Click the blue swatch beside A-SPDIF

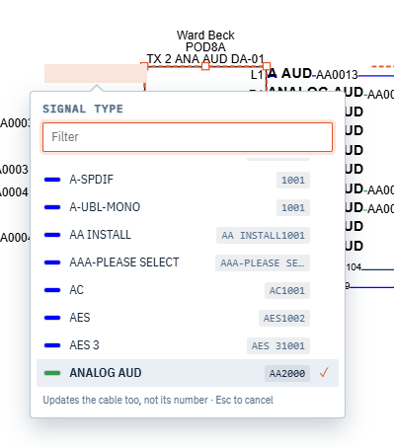click(x=52, y=180)
